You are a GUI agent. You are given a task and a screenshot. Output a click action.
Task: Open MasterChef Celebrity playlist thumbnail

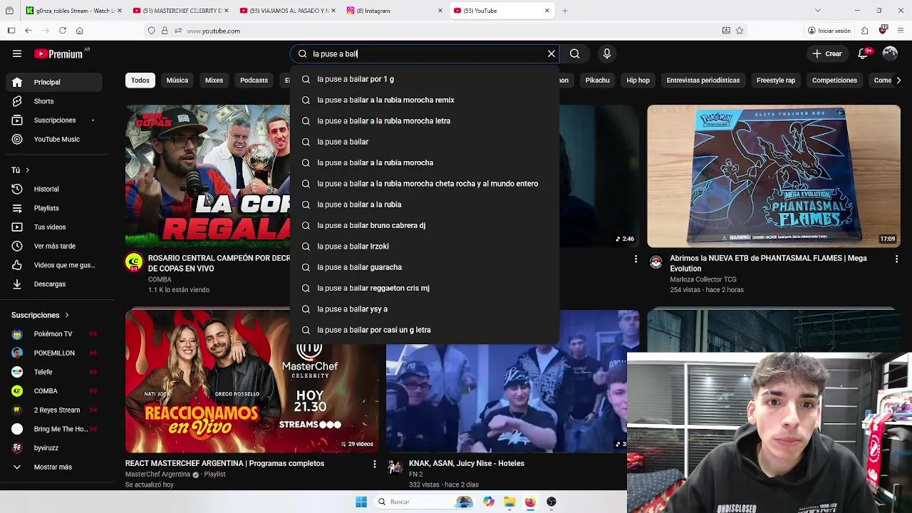click(x=252, y=380)
